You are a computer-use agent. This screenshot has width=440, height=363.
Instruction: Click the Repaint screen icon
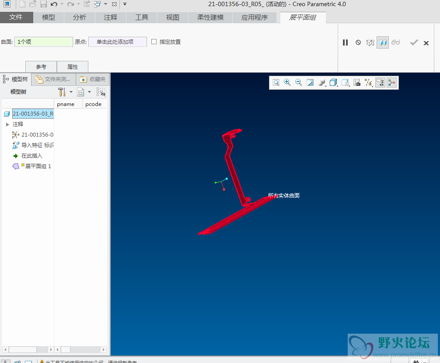click(x=310, y=83)
